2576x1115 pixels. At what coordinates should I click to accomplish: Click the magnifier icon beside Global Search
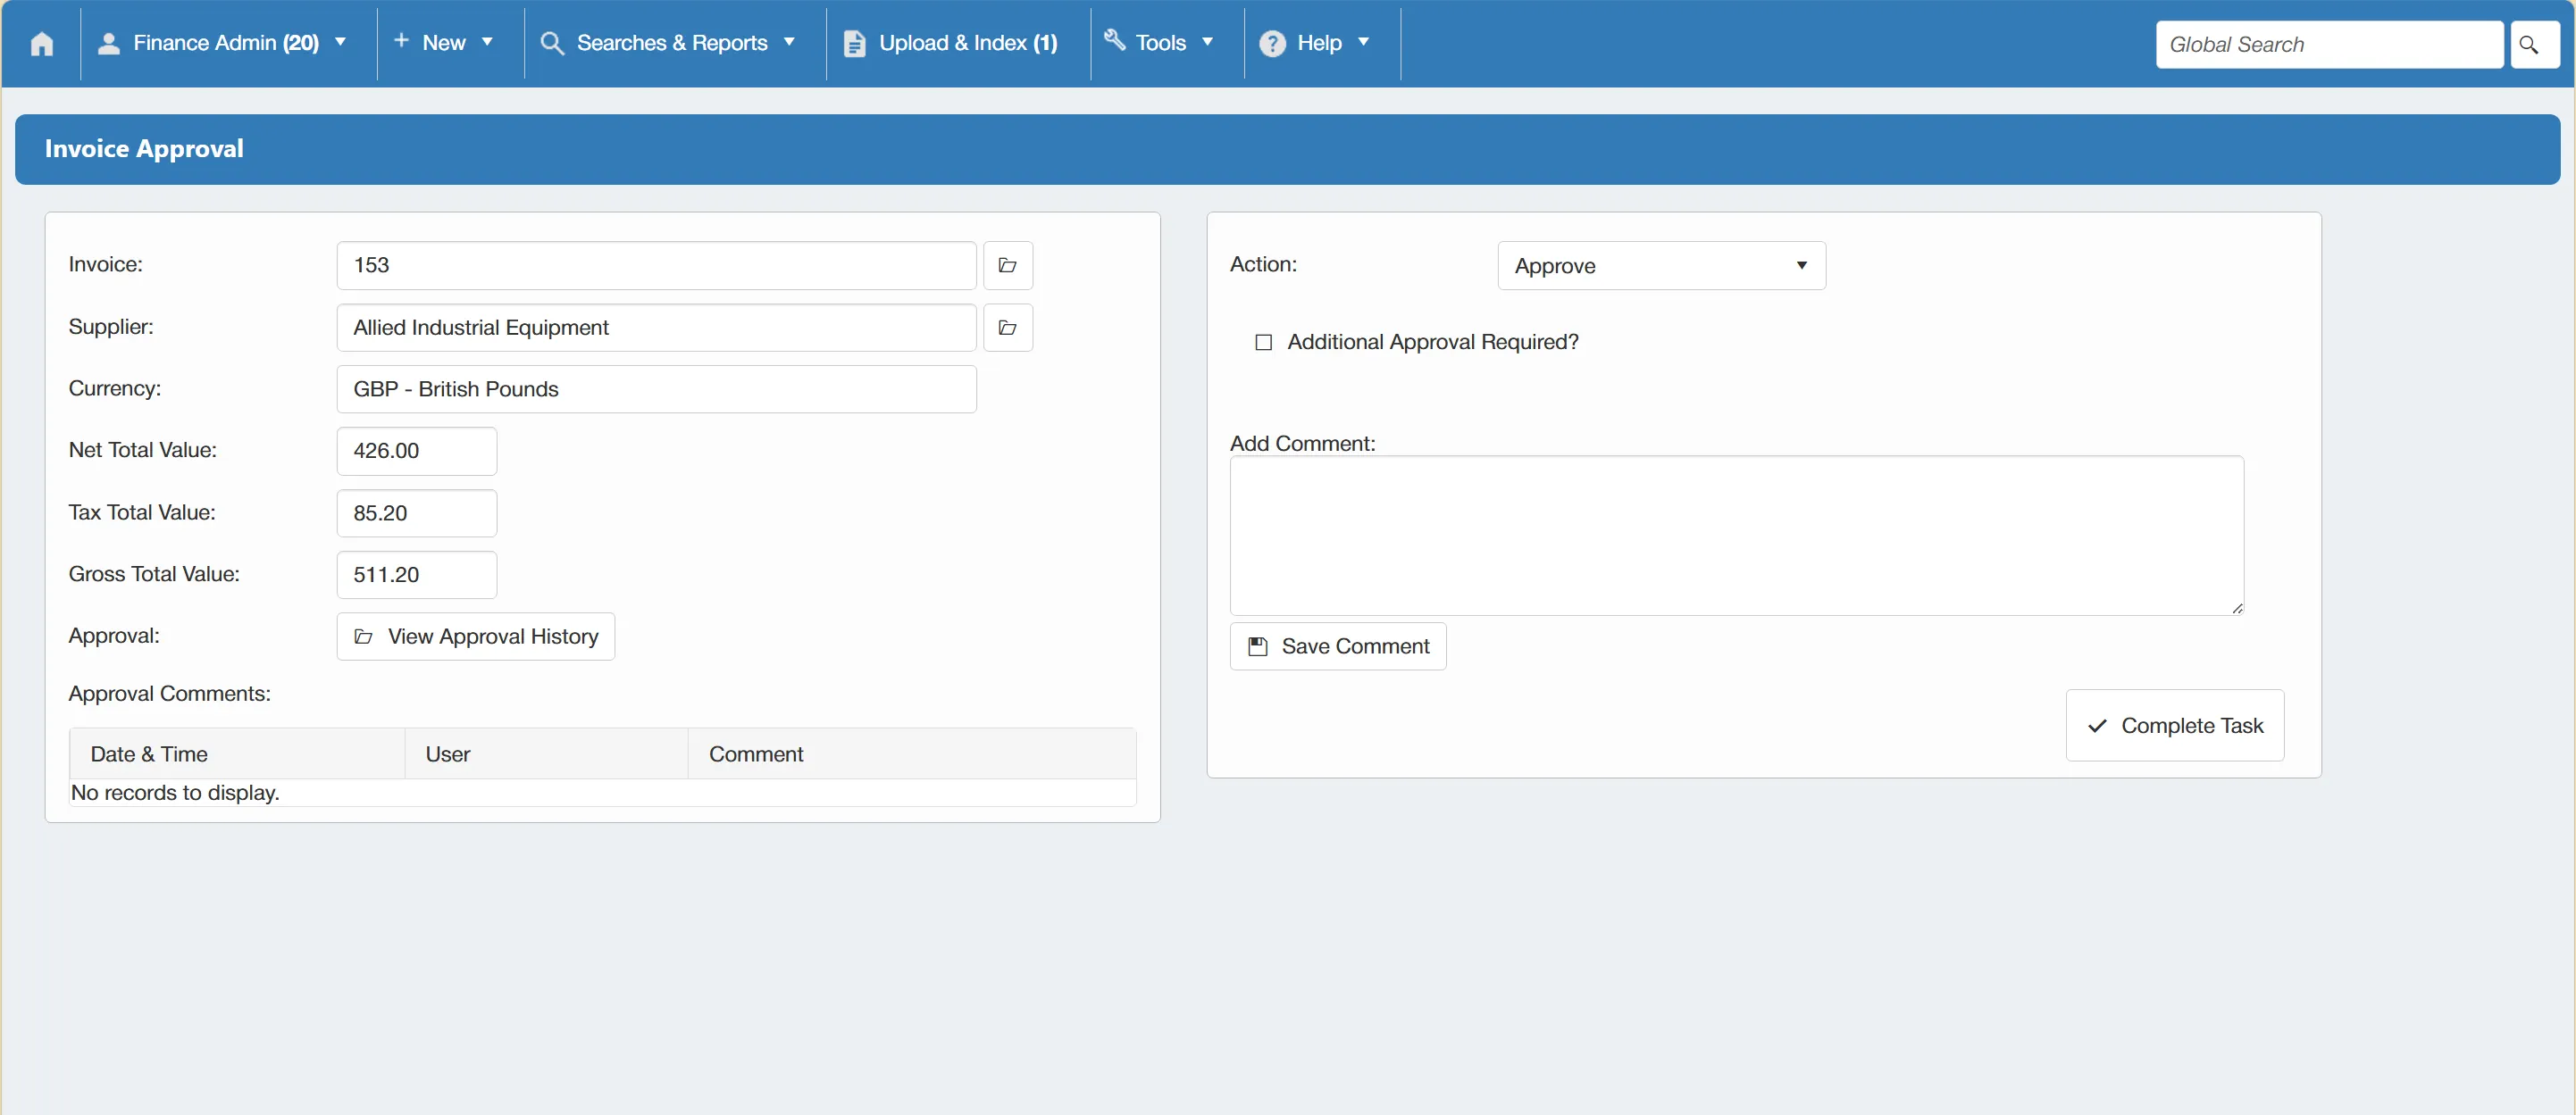(x=2534, y=44)
